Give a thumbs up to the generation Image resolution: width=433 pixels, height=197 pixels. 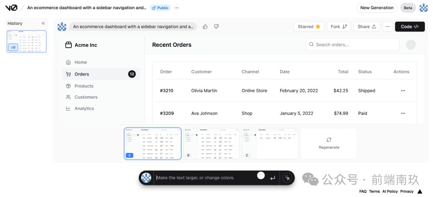point(205,27)
